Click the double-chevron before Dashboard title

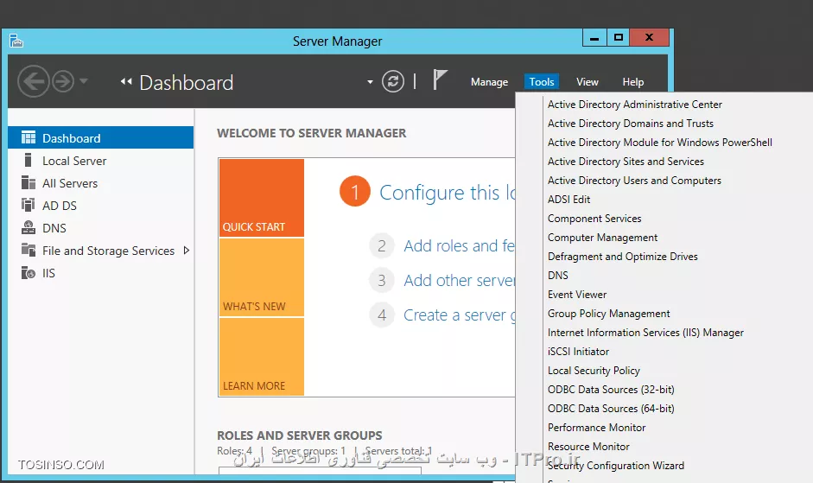[x=126, y=81]
